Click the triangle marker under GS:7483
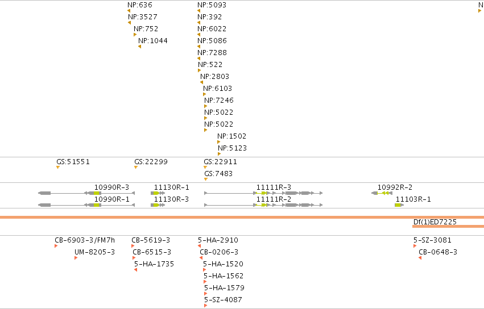 click(x=206, y=179)
